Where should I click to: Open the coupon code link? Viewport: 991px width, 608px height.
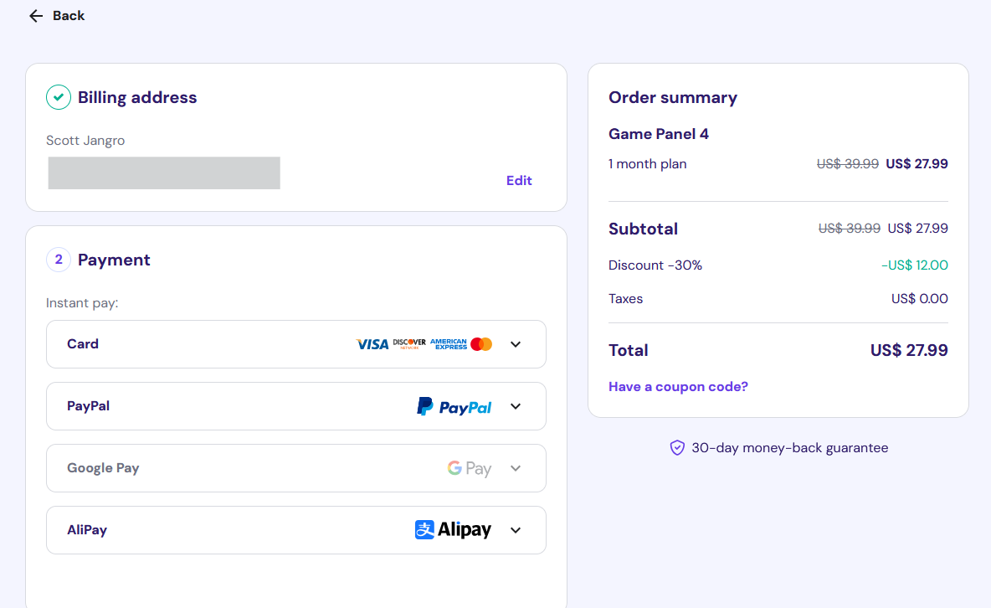(678, 386)
